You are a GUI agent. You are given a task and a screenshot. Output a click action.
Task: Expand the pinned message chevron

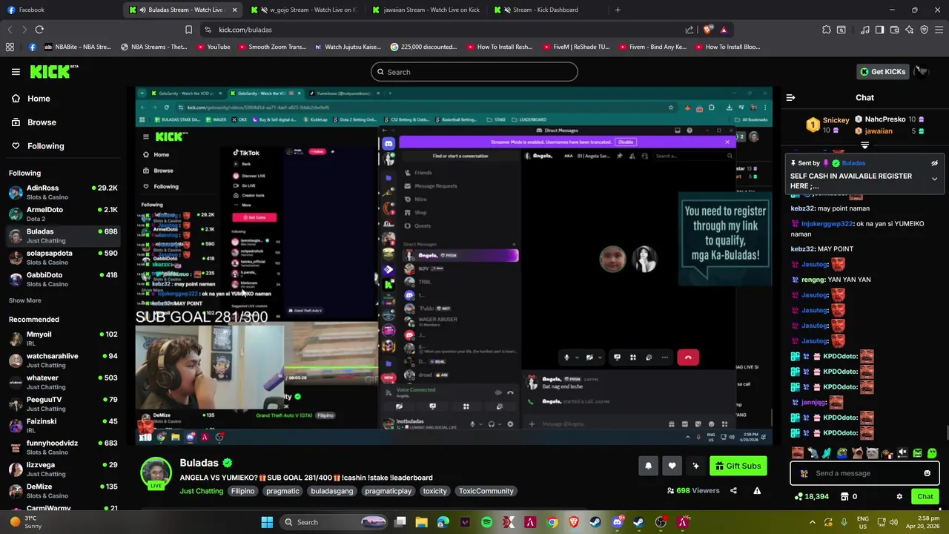(x=934, y=179)
